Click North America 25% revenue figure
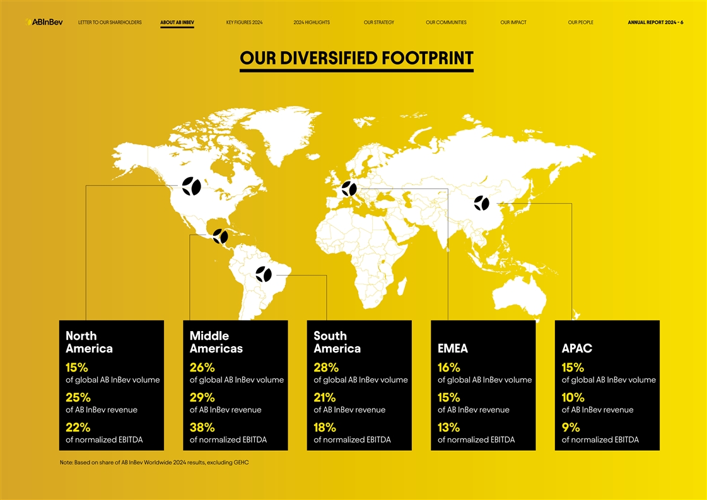 tap(78, 398)
